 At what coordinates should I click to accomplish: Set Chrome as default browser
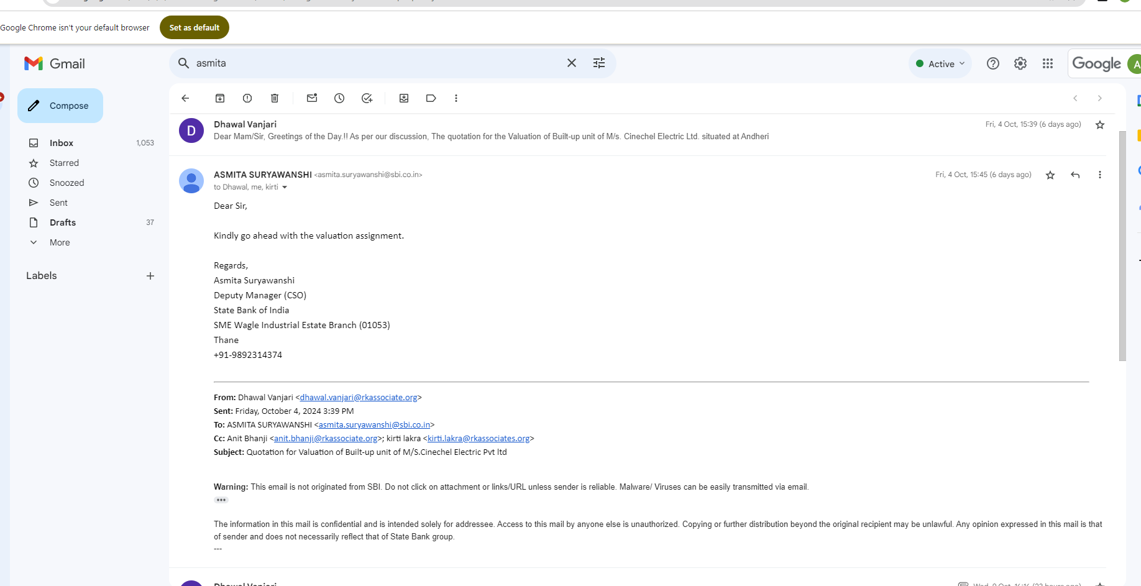point(195,27)
